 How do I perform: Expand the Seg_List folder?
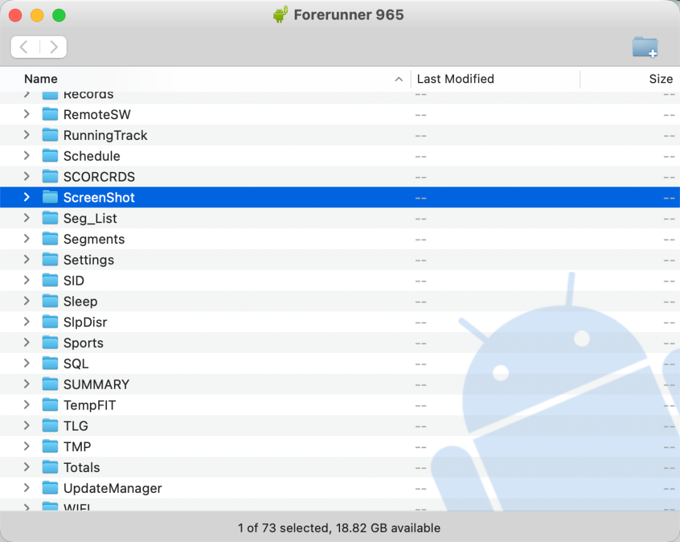click(27, 218)
